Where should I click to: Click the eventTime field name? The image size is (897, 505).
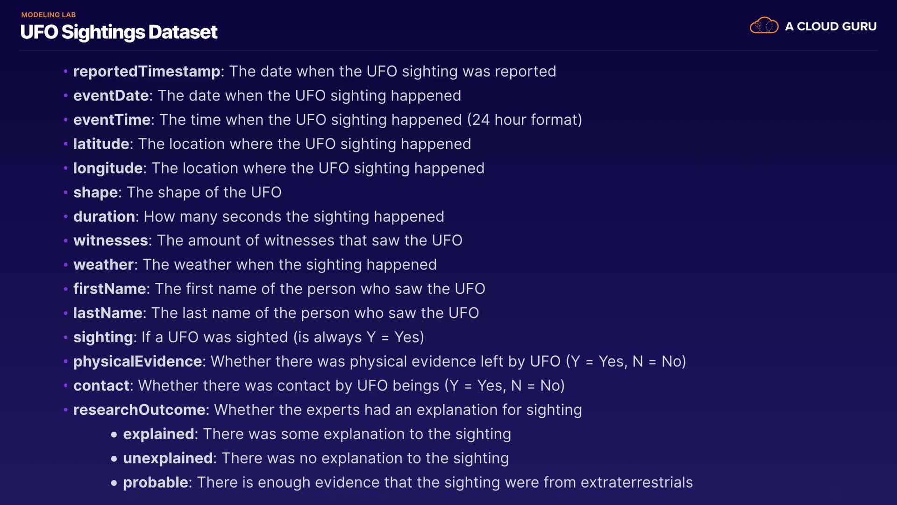112,120
